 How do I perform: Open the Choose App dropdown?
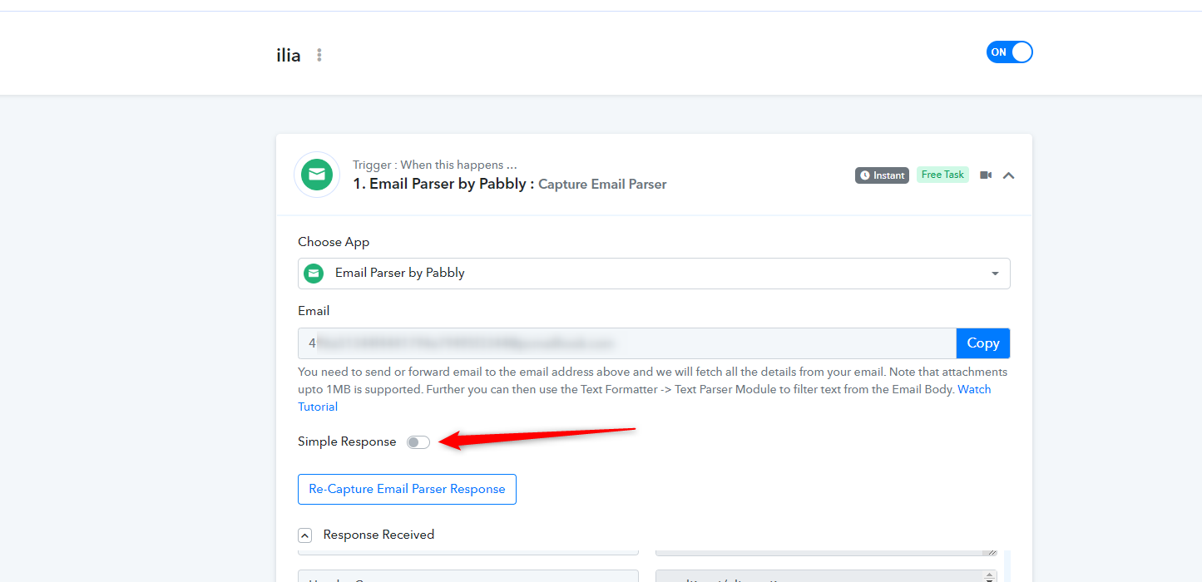(x=654, y=273)
